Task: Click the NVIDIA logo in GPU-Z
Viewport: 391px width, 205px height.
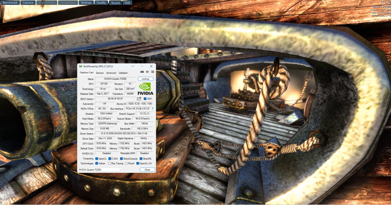Action: pos(145,89)
